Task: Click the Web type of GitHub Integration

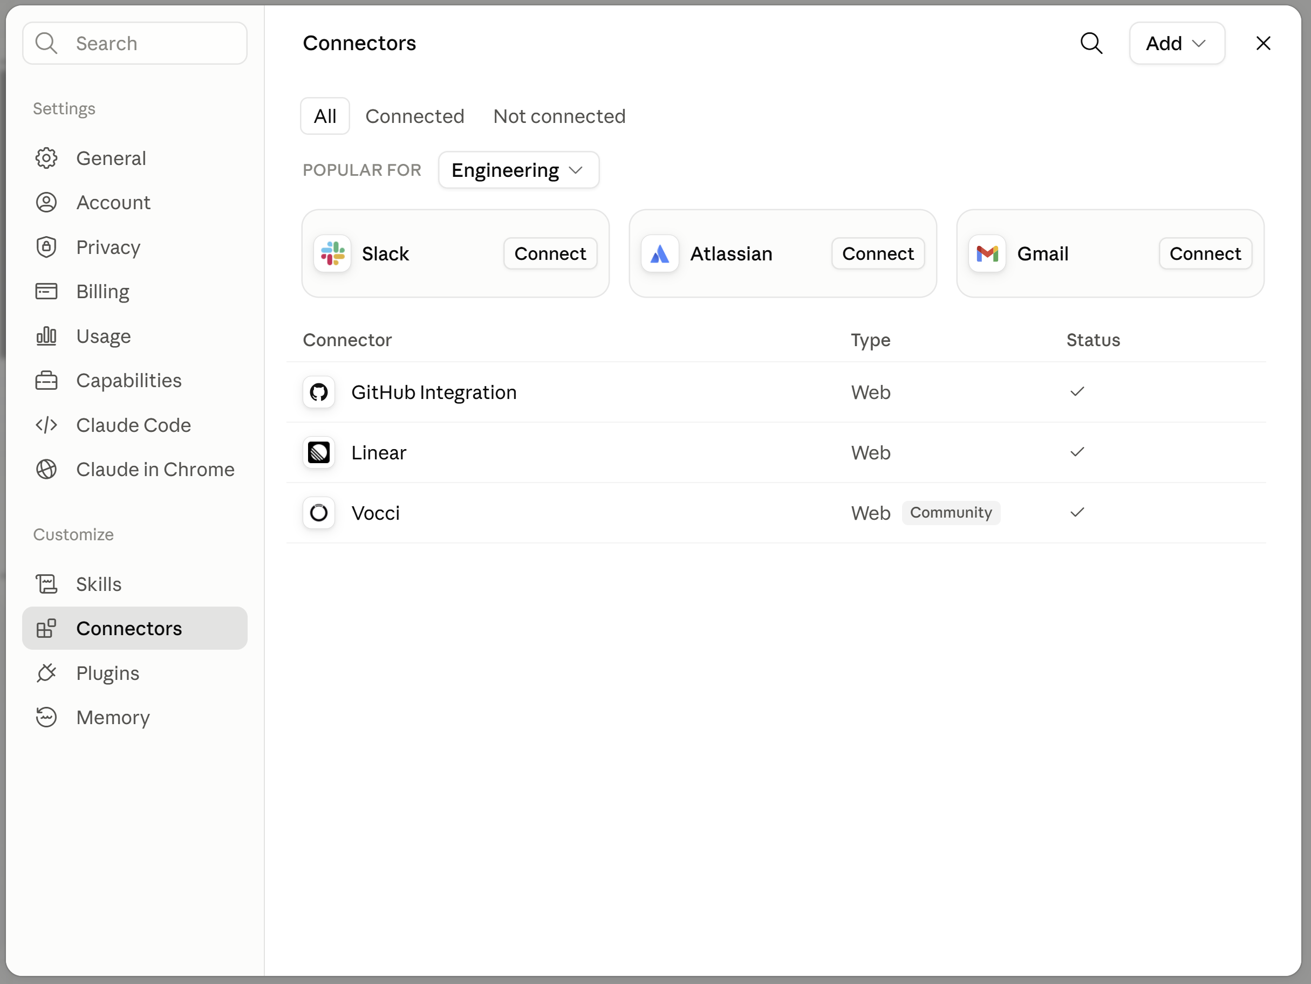Action: (x=871, y=392)
